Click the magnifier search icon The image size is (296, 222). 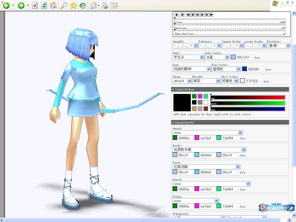pos(64,5)
